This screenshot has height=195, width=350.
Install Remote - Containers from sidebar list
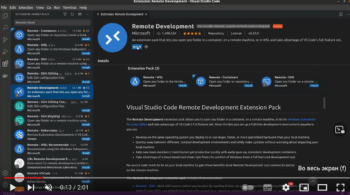click(86, 39)
